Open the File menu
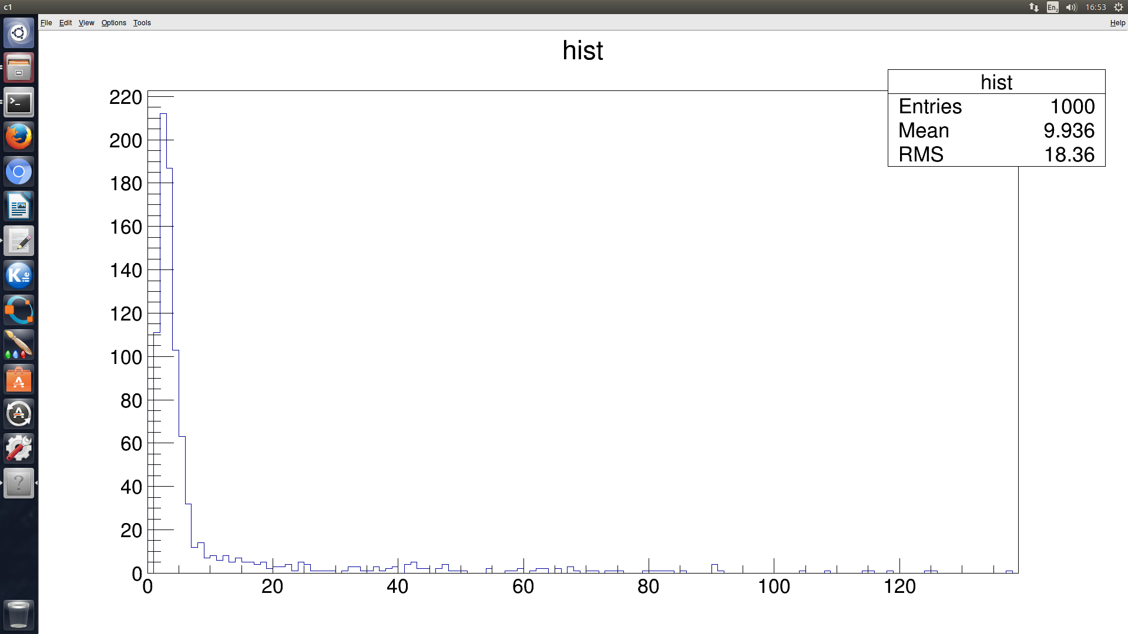The width and height of the screenshot is (1128, 634). pos(46,23)
